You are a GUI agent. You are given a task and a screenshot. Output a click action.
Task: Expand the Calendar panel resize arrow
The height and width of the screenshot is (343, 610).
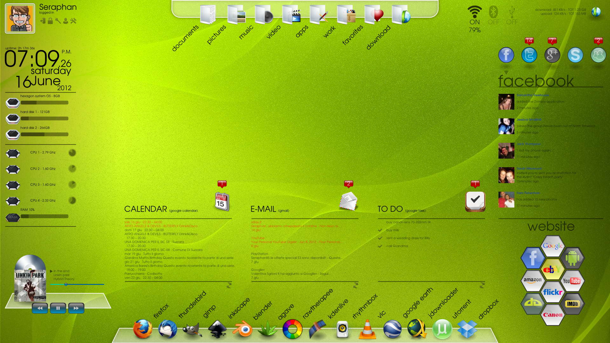(x=229, y=285)
